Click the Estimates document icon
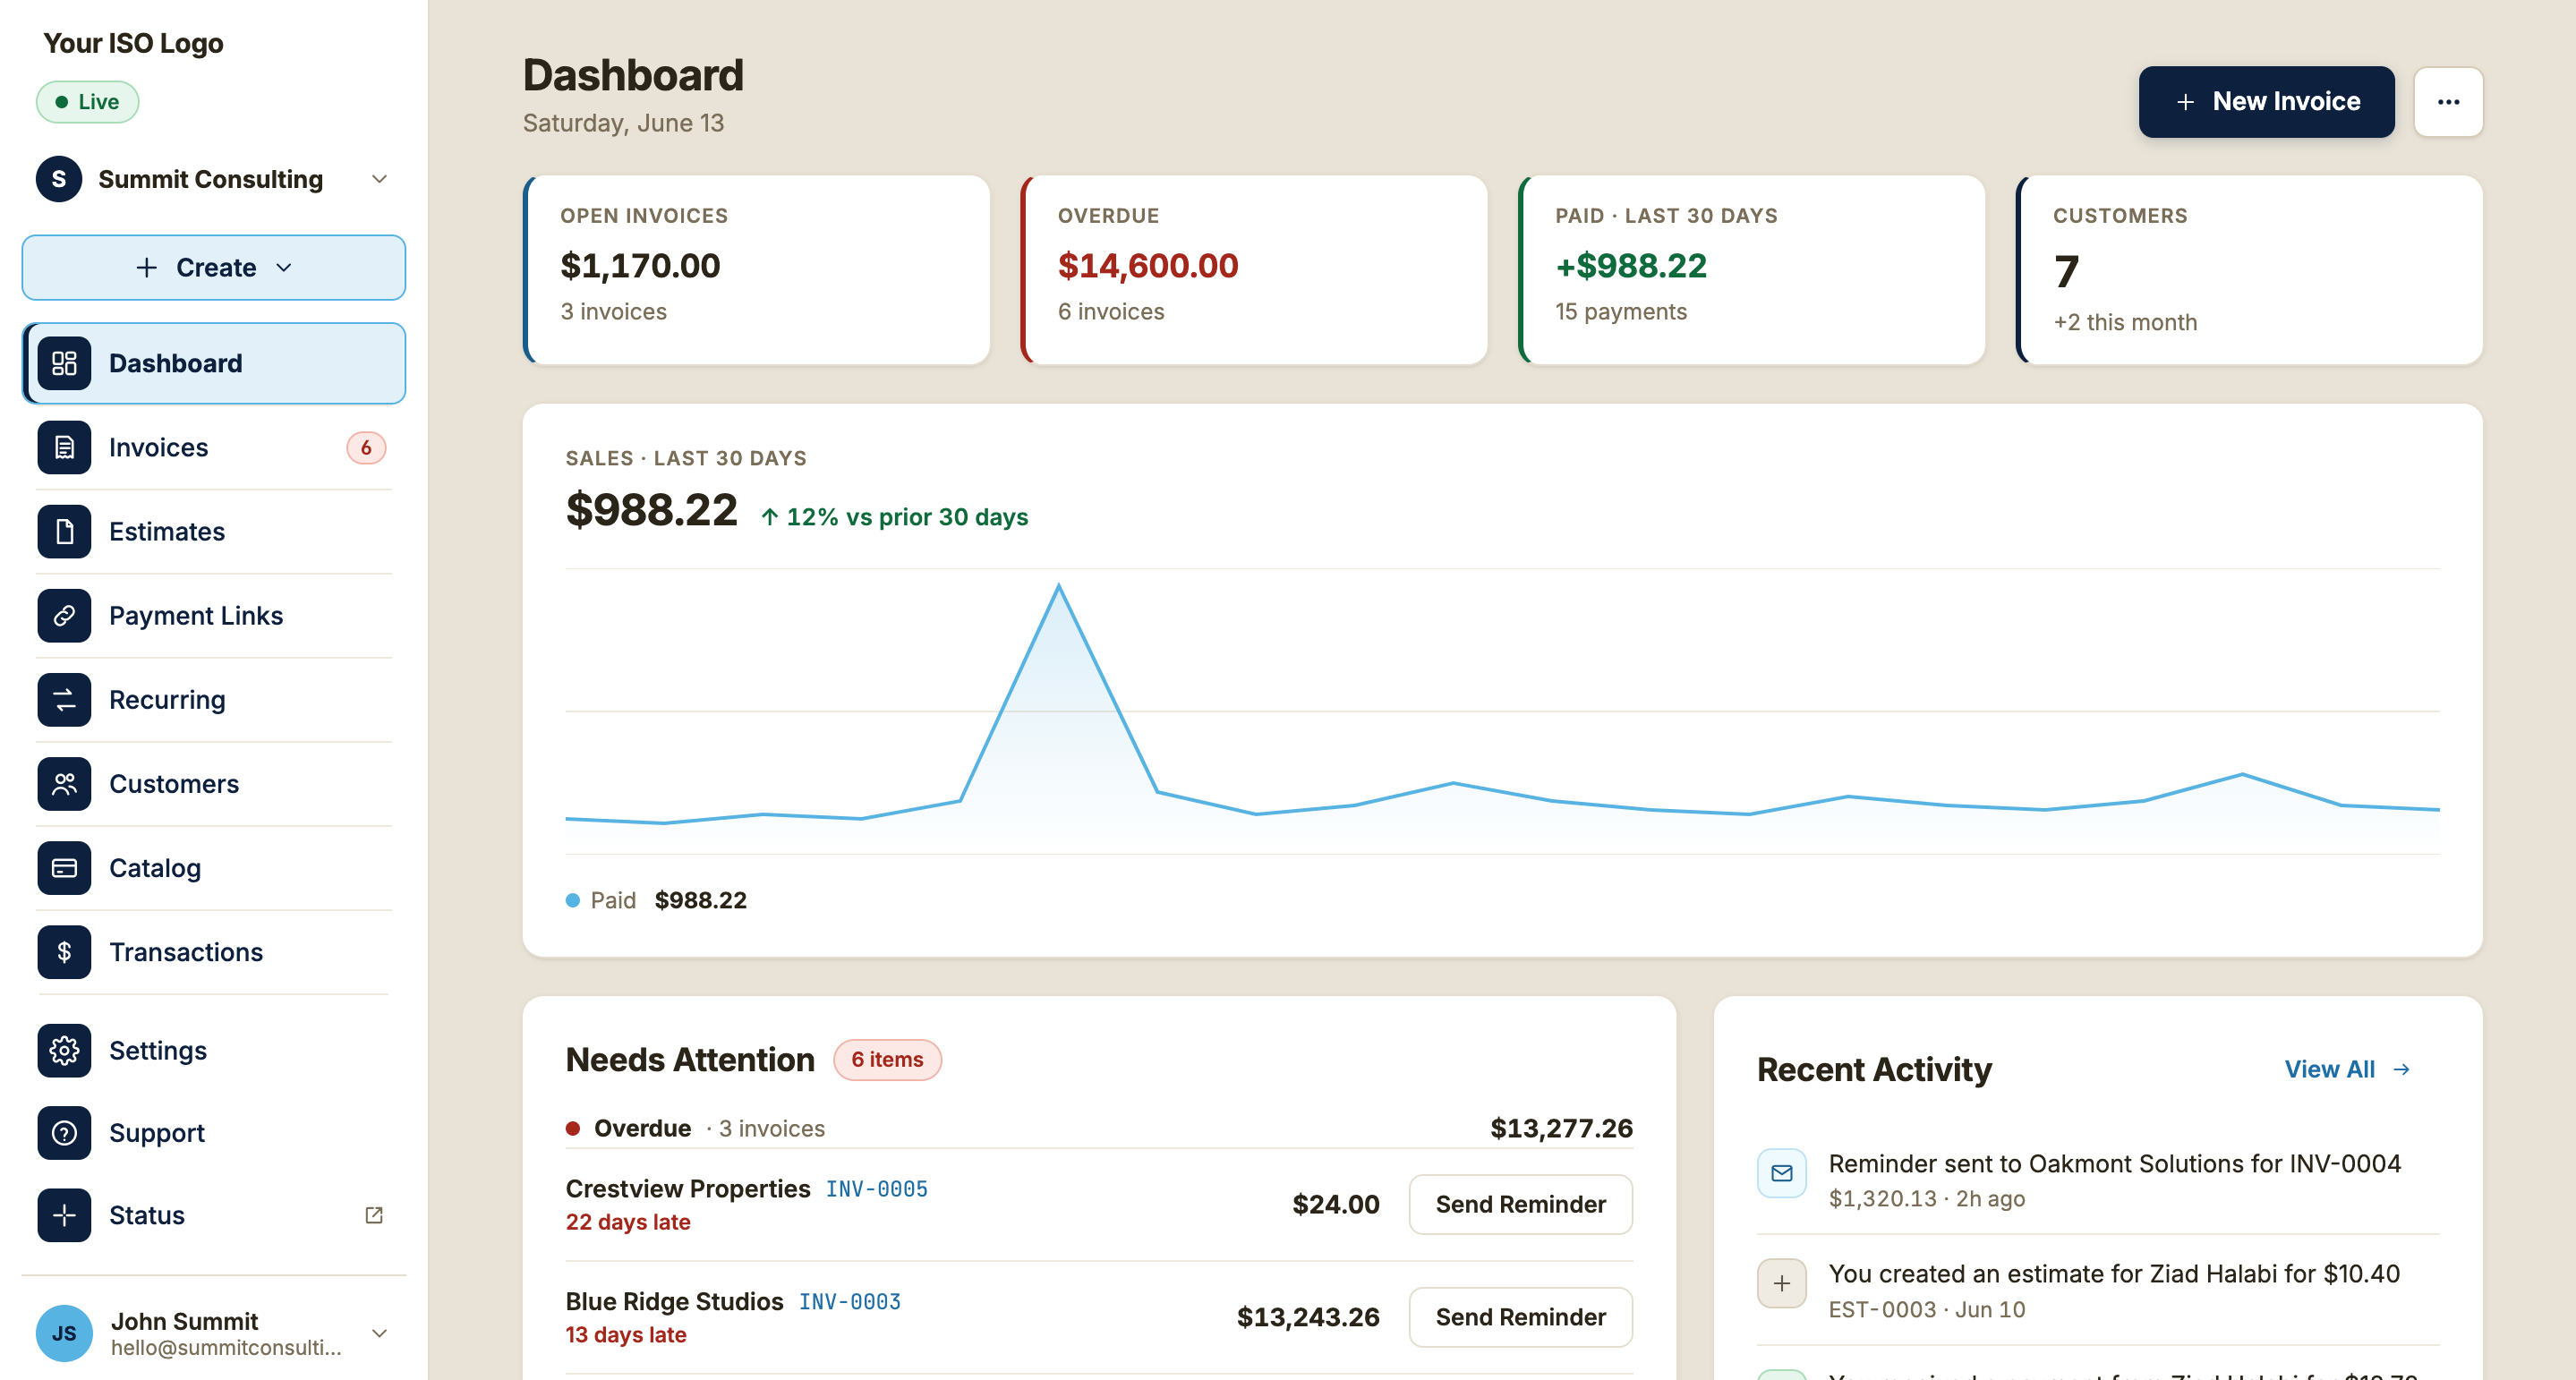This screenshot has height=1380, width=2576. pos(64,531)
